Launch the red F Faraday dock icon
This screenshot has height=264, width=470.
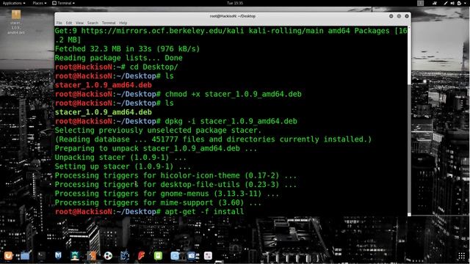tap(141, 256)
